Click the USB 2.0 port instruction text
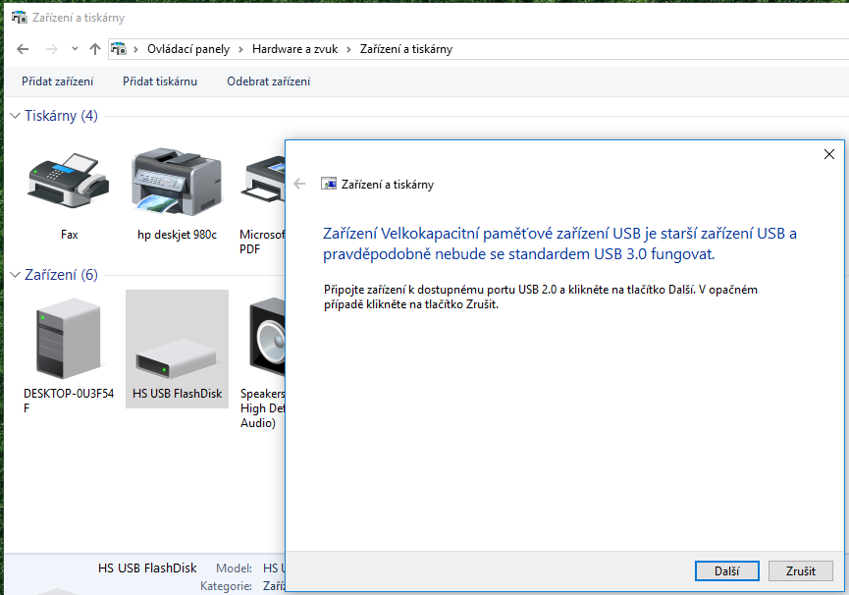Viewport: 849px width, 595px height. [x=541, y=297]
